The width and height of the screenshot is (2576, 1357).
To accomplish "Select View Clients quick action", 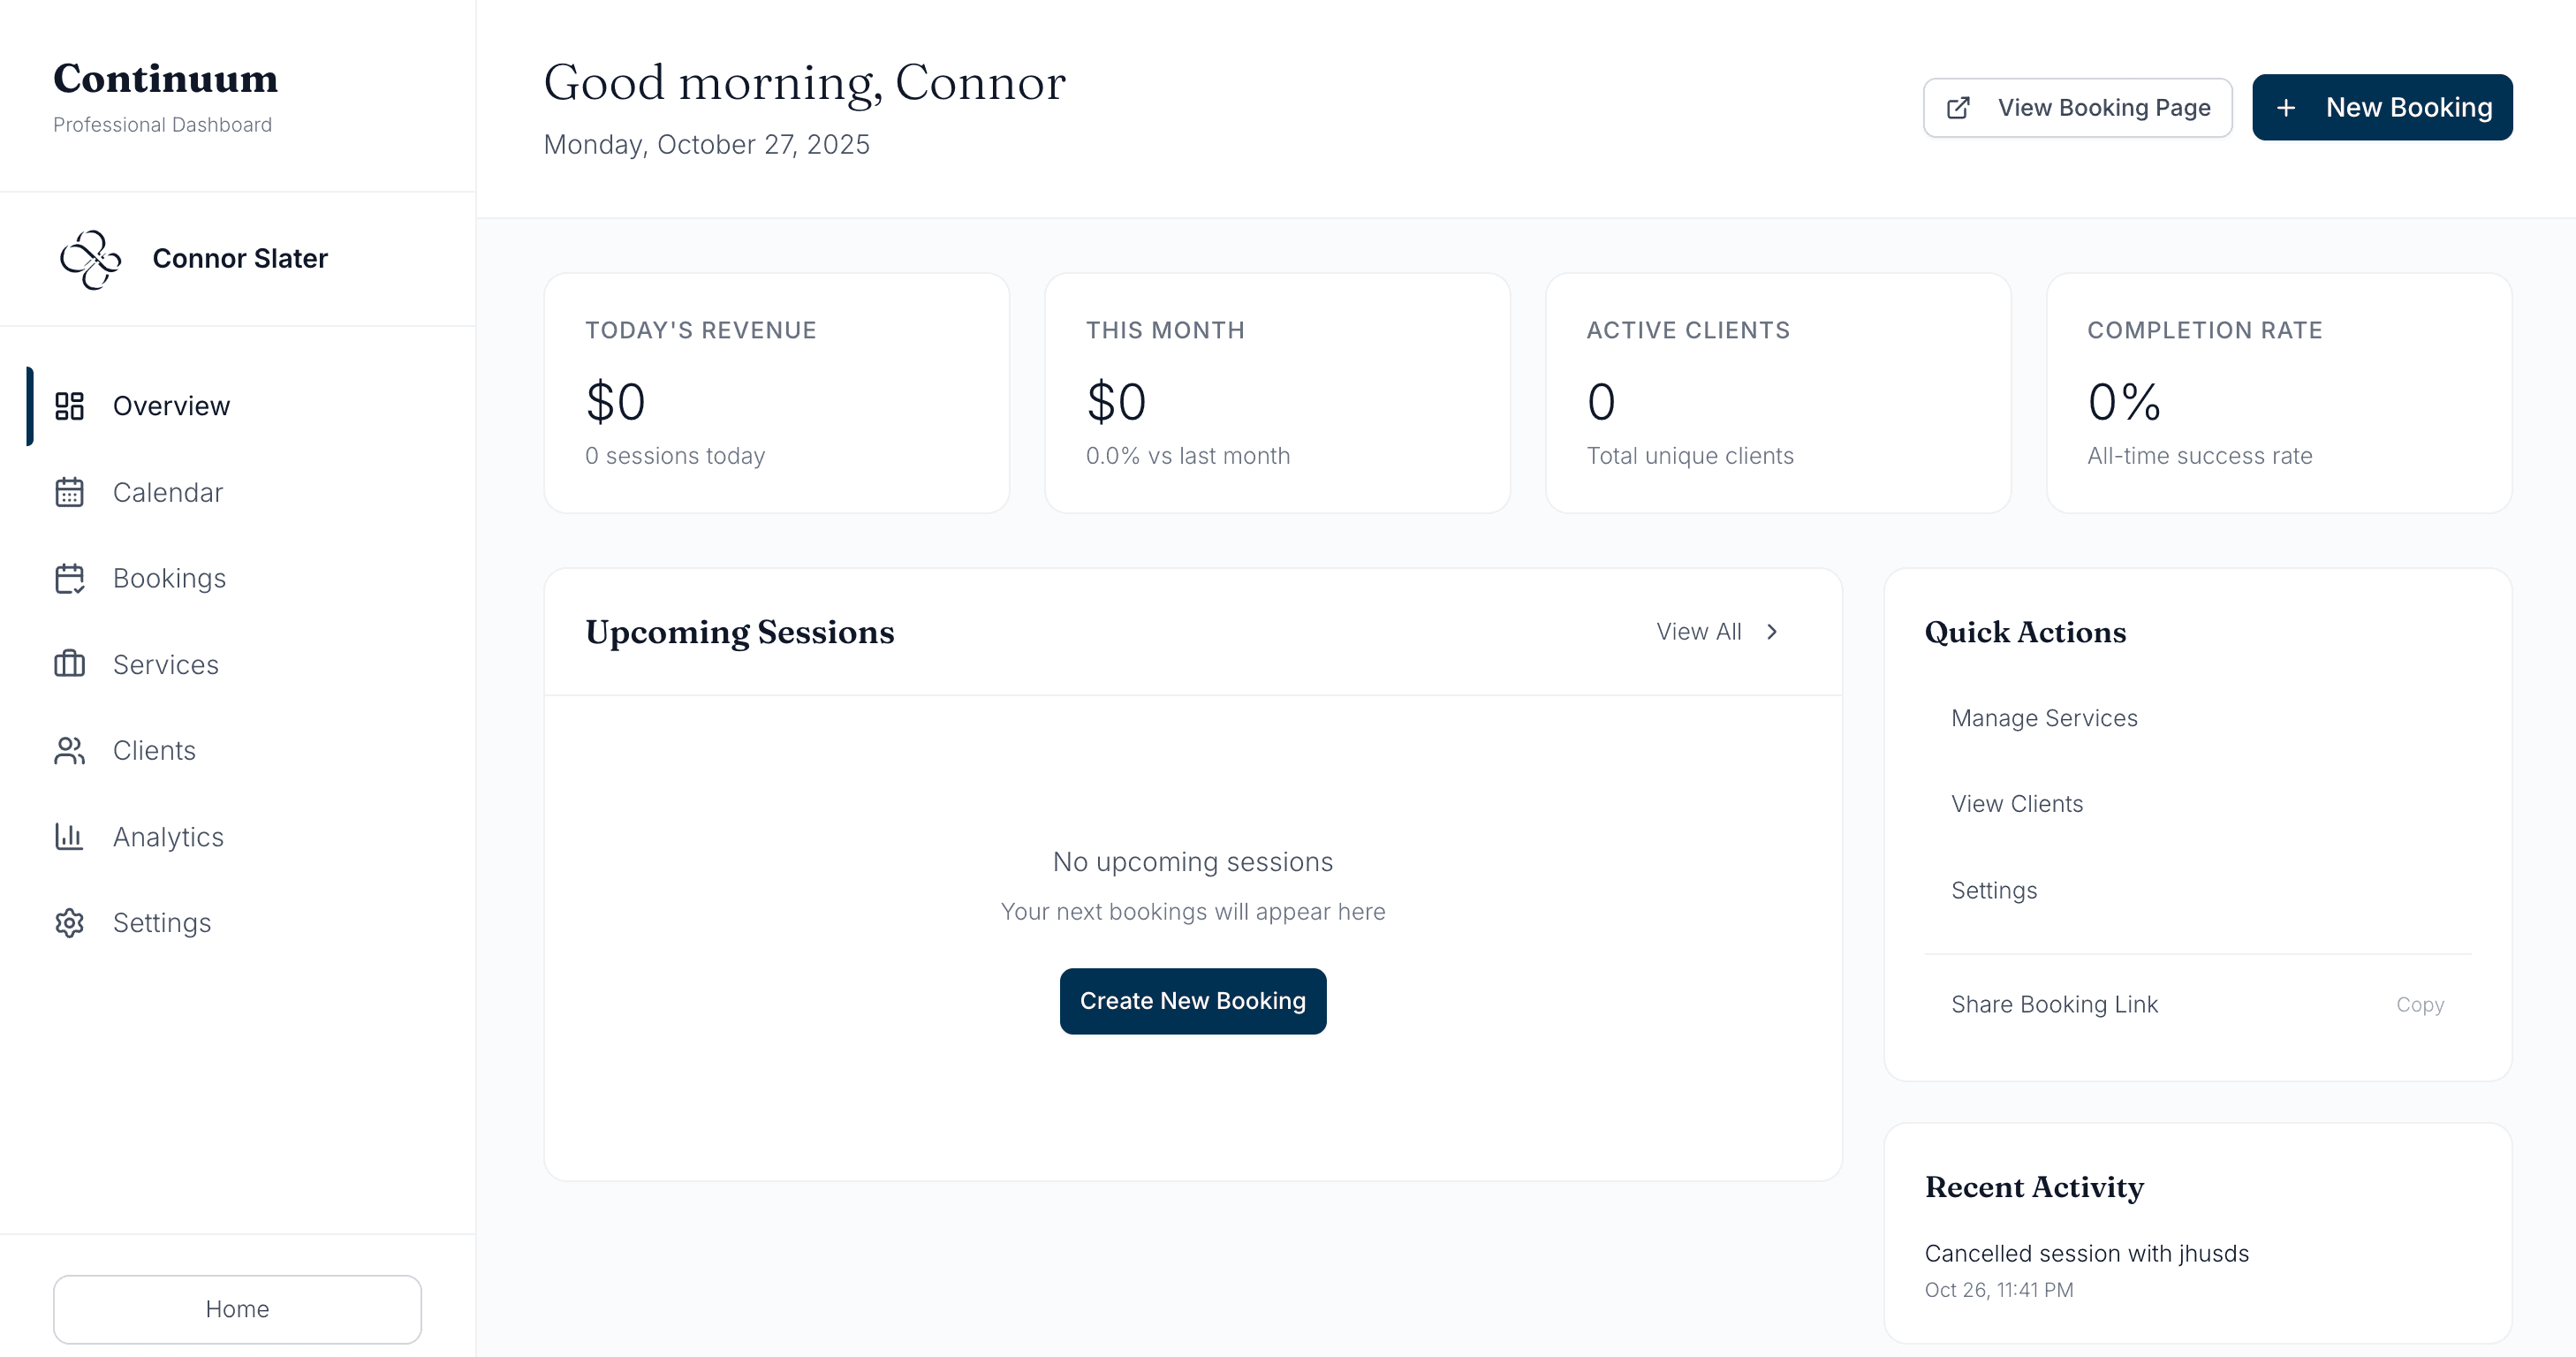I will (x=2017, y=804).
